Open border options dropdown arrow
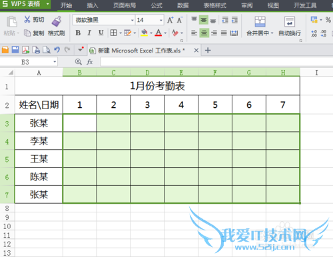333x257 pixels. tap(121, 33)
